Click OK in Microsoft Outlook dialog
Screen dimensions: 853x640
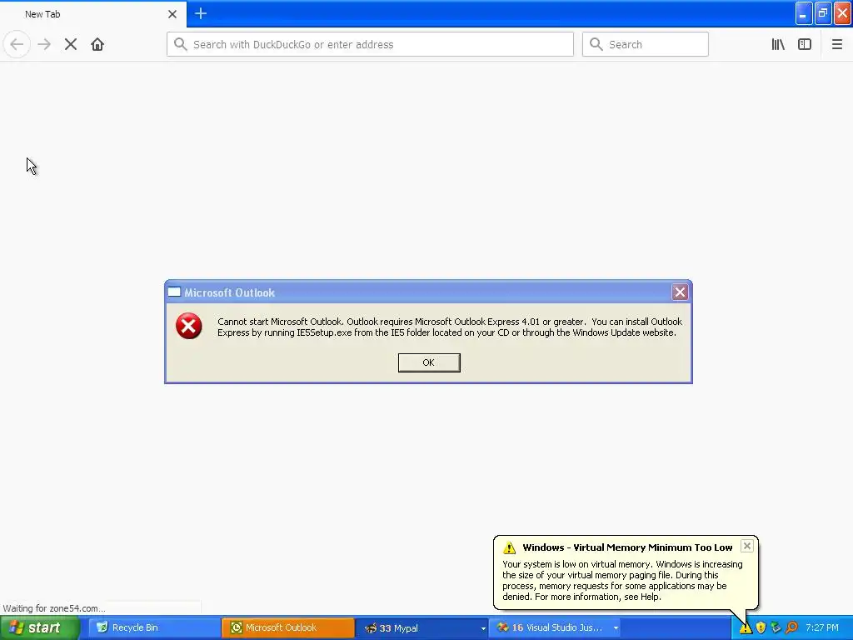(x=429, y=362)
